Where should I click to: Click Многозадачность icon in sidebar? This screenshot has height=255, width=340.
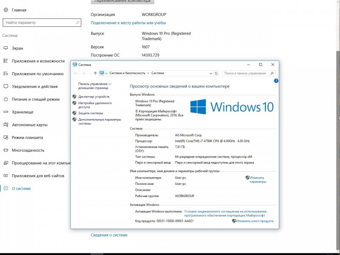(6, 150)
